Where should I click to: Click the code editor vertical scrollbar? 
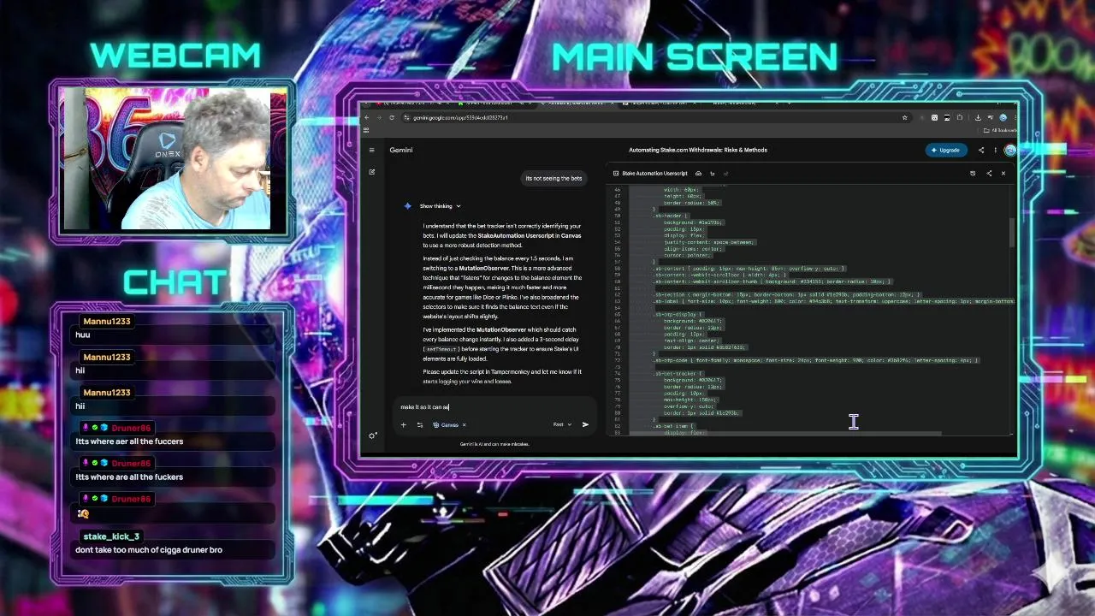1012,231
